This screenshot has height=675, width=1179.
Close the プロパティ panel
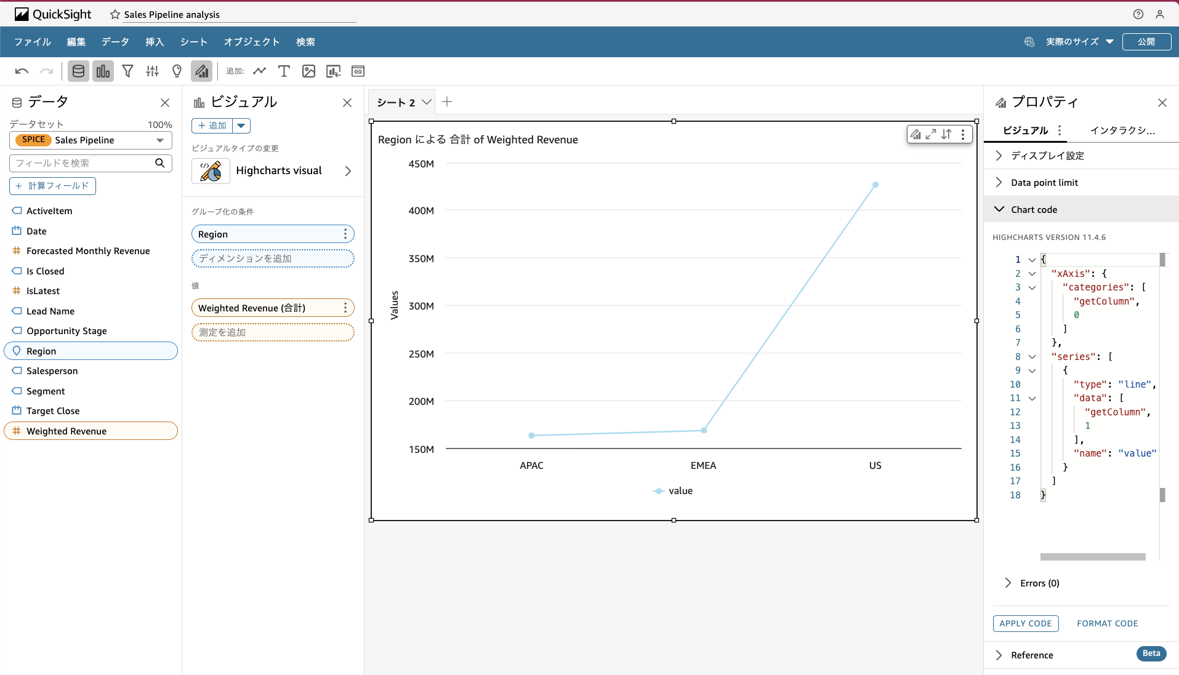[x=1162, y=103]
